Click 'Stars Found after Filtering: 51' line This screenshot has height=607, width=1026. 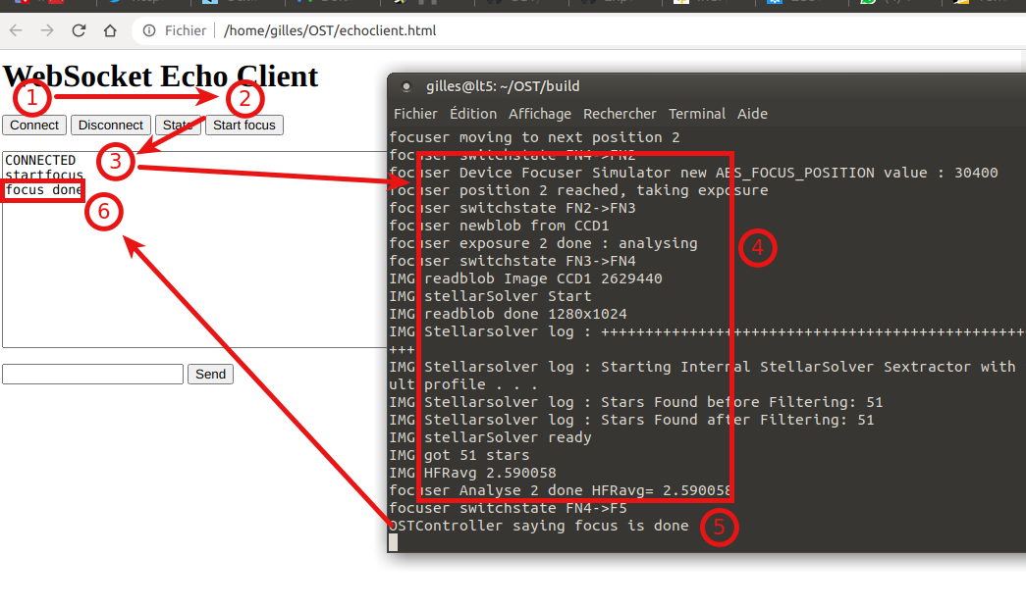pos(631,420)
